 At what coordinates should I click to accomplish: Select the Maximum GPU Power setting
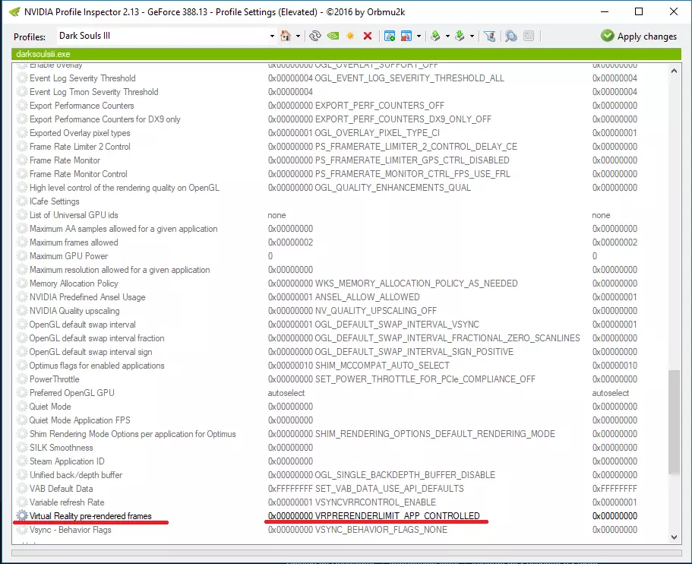(68, 256)
